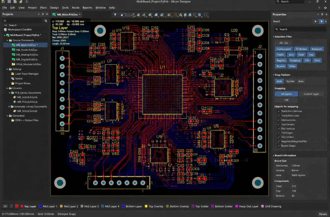Collapse the MultiBoard_Project.PrjPcb tree node
Image resolution: width=330 pixels, height=217 pixels.
coord(5,35)
